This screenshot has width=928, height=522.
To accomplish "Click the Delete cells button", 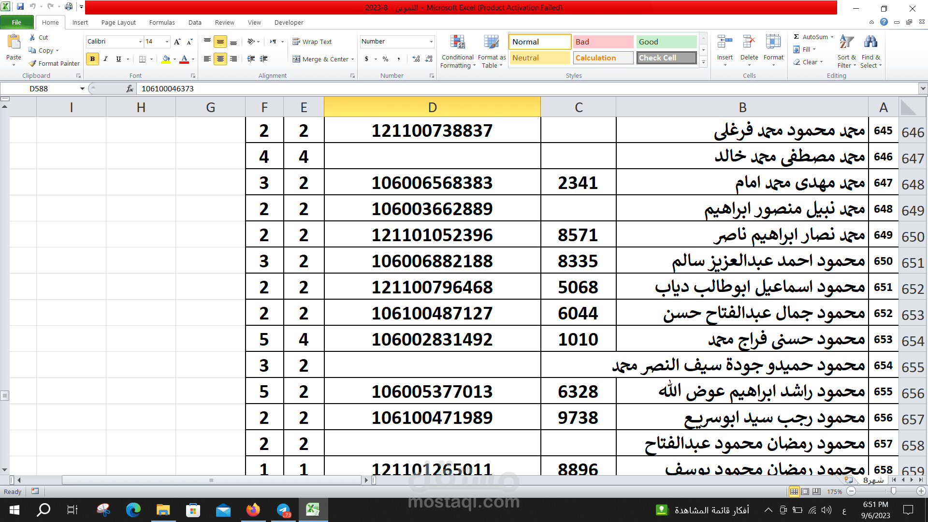I will point(749,51).
